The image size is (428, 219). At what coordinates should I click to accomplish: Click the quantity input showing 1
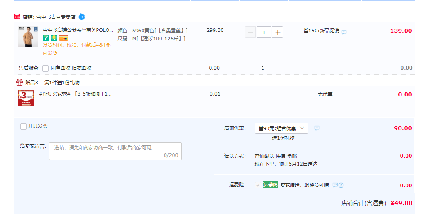point(263,32)
